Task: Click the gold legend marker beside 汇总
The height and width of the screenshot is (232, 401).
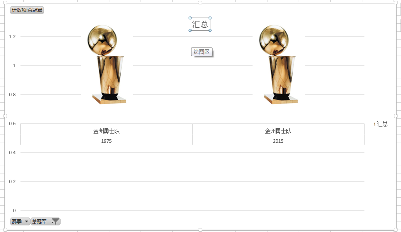Action: pyautogui.click(x=374, y=124)
